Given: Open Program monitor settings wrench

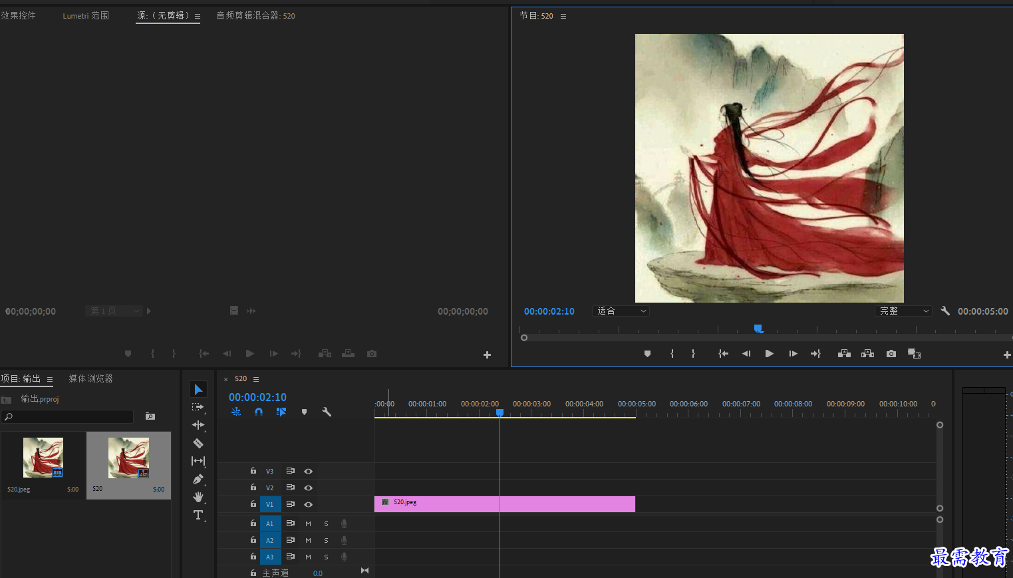Looking at the screenshot, I should [945, 311].
